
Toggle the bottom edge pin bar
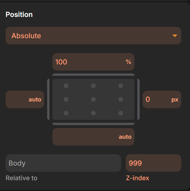point(93,124)
